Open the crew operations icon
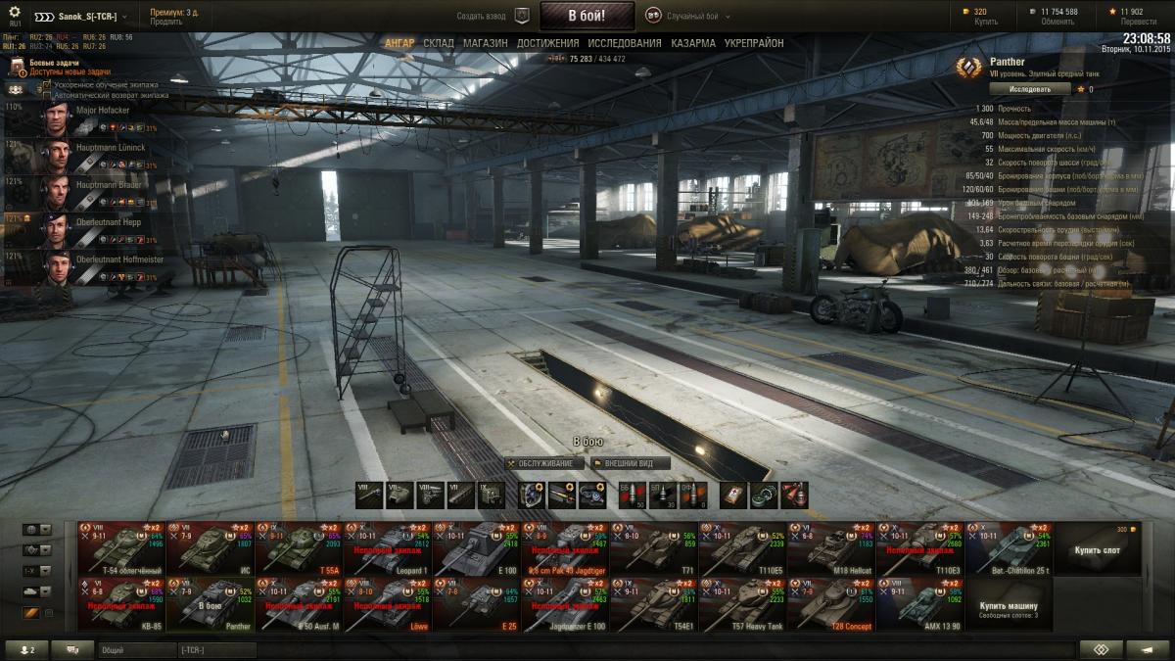Screen dimensions: 1175x661 pyautogui.click(x=16, y=89)
